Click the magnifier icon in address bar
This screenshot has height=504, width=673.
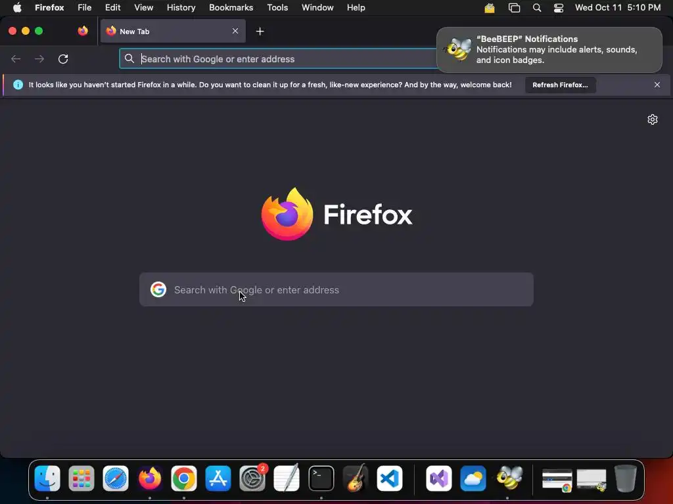(129, 58)
